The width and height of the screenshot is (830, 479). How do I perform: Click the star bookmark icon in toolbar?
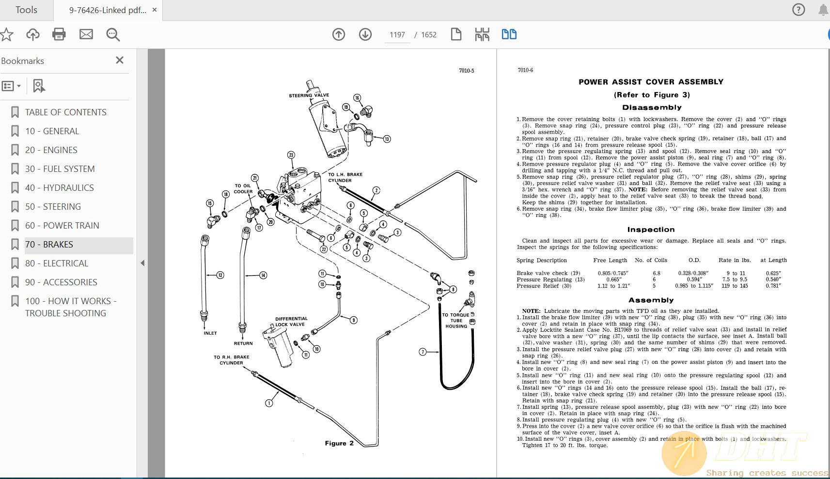point(7,34)
